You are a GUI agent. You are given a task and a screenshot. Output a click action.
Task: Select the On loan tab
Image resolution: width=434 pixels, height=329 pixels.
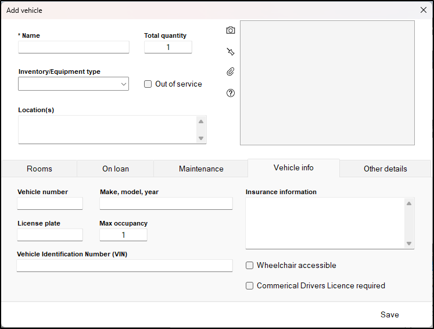[116, 169]
